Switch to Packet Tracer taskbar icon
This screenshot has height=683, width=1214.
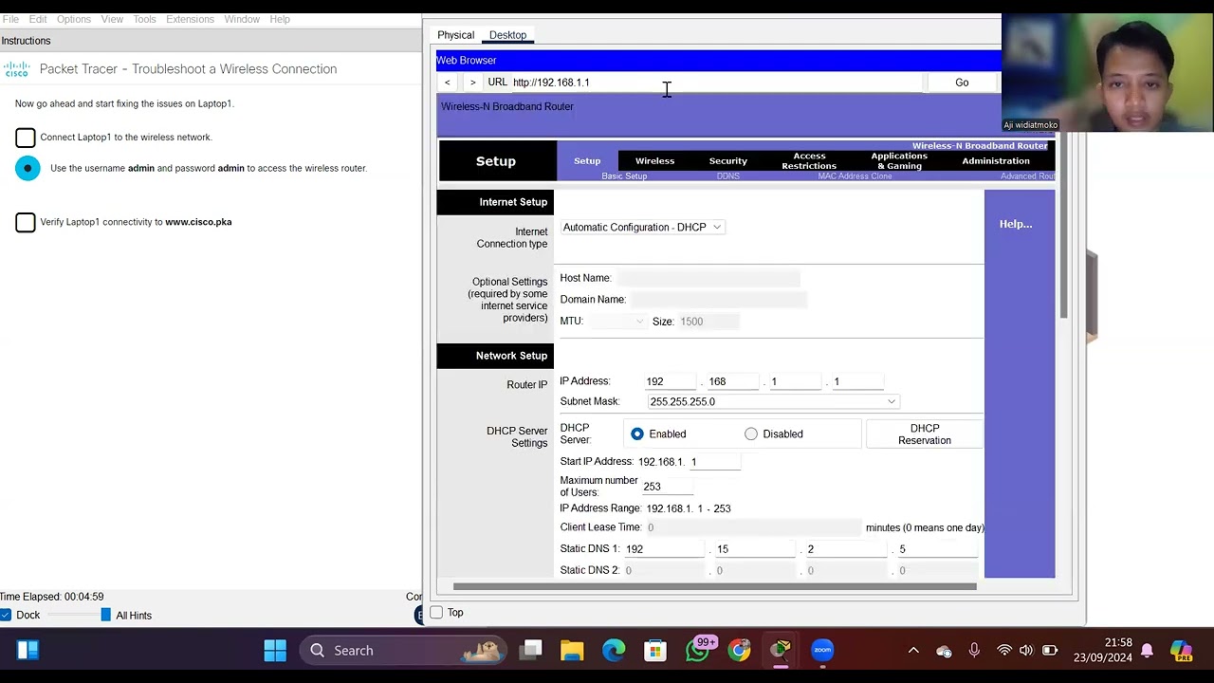[781, 651]
